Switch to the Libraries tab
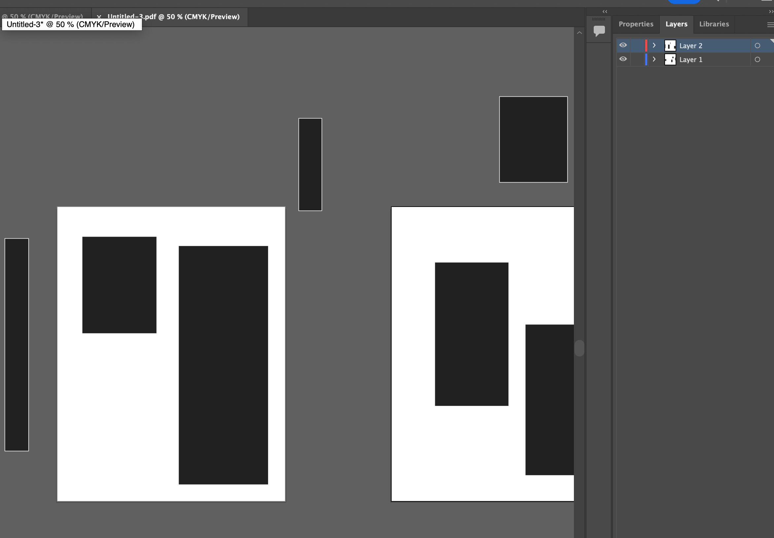The image size is (774, 538). click(x=714, y=24)
